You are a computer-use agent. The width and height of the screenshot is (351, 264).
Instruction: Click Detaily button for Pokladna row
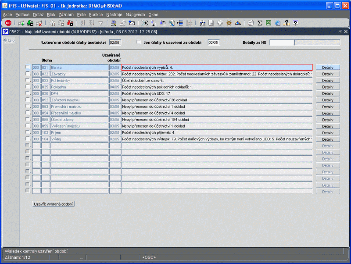coord(328,87)
